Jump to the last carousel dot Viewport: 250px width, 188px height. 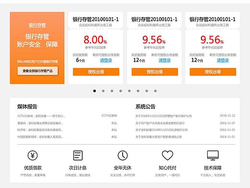(155, 91)
